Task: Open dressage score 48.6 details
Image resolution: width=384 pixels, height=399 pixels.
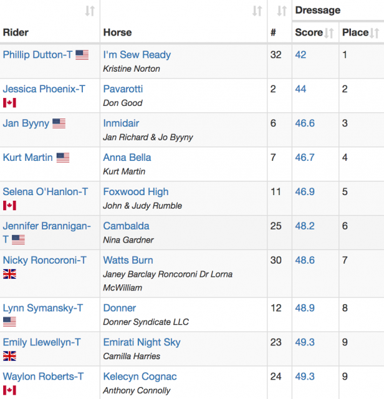Action: pos(305,261)
